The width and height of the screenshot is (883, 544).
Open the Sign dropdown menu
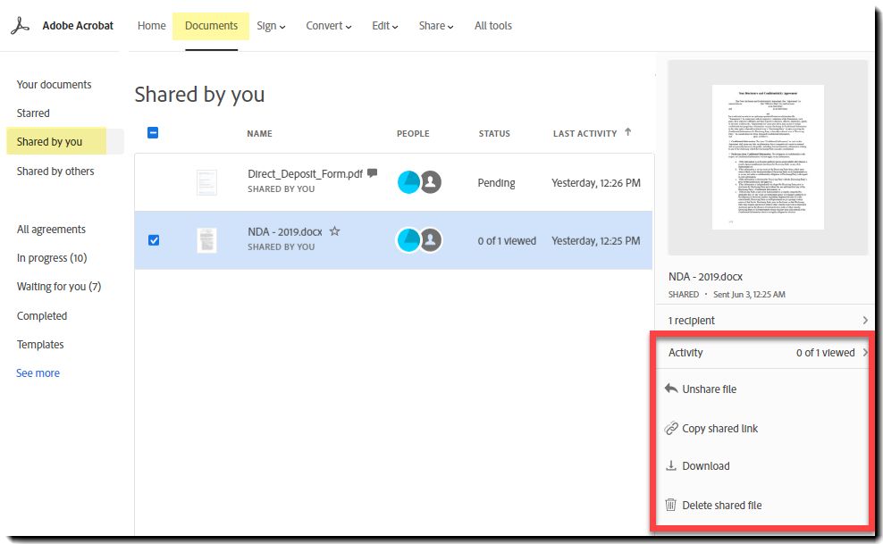271,26
